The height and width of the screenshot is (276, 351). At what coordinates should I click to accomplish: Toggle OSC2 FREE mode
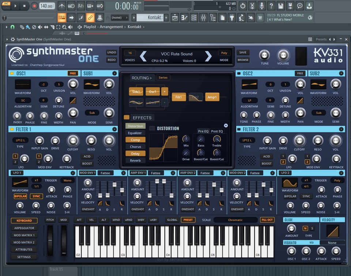pos(300,73)
